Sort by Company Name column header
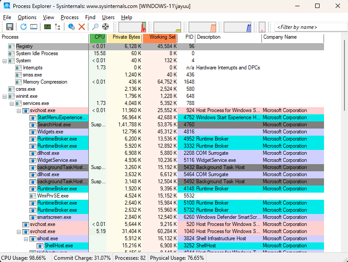Screen dimensions: 348x262 tap(293, 37)
